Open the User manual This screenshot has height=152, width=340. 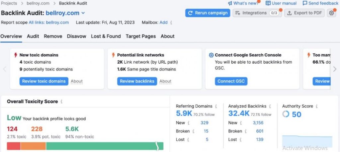pyautogui.click(x=281, y=3)
